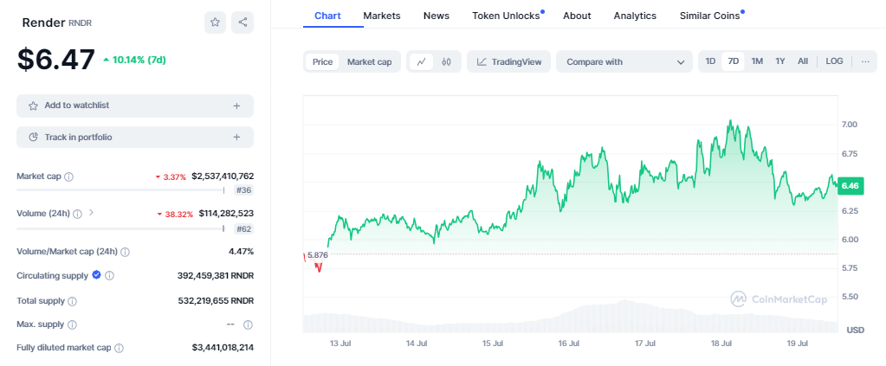Select the 1M time range

point(757,61)
